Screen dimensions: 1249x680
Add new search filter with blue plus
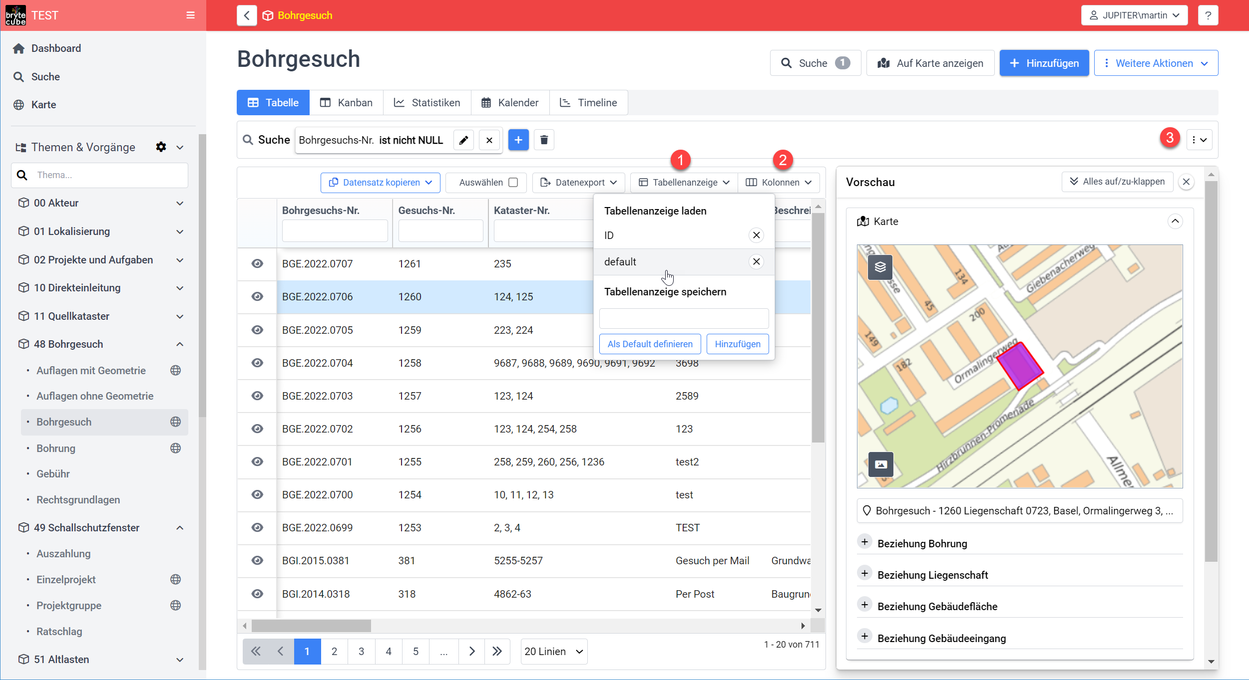point(518,140)
